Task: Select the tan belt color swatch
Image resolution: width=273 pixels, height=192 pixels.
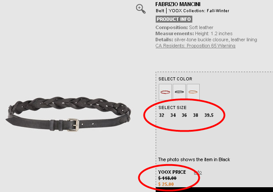Action: (x=193, y=92)
